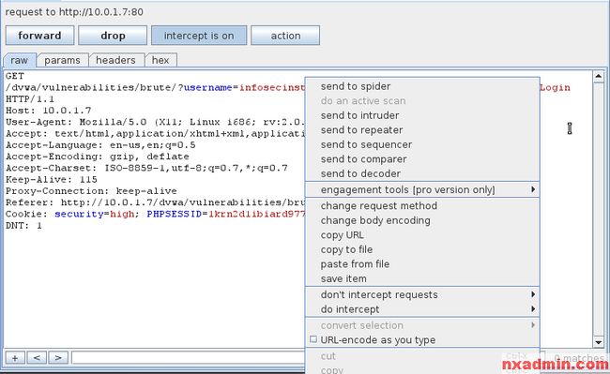Choose 'send to decoder'

(x=422, y=173)
